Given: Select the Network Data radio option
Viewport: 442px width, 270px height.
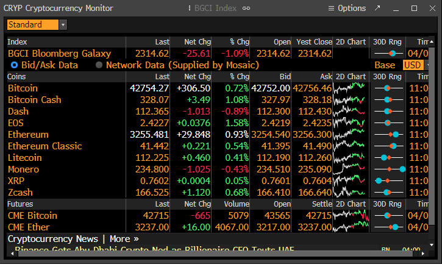Looking at the screenshot, I should tap(99, 65).
